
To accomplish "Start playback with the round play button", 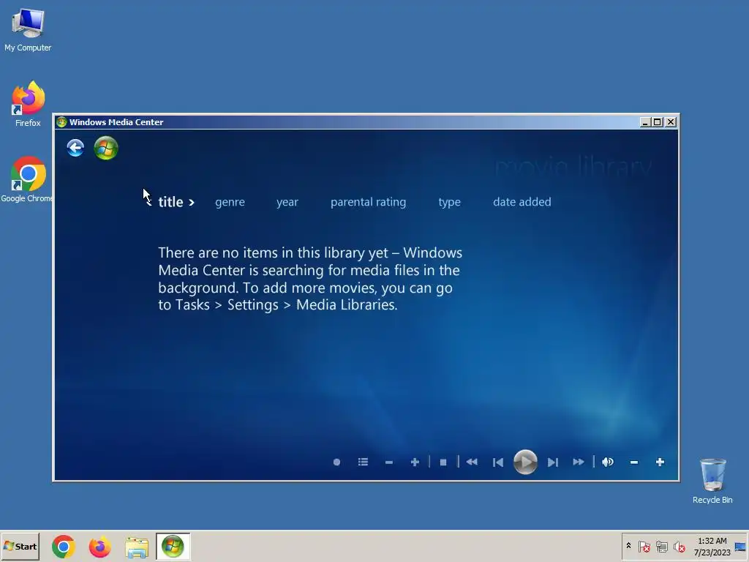I will [x=525, y=462].
